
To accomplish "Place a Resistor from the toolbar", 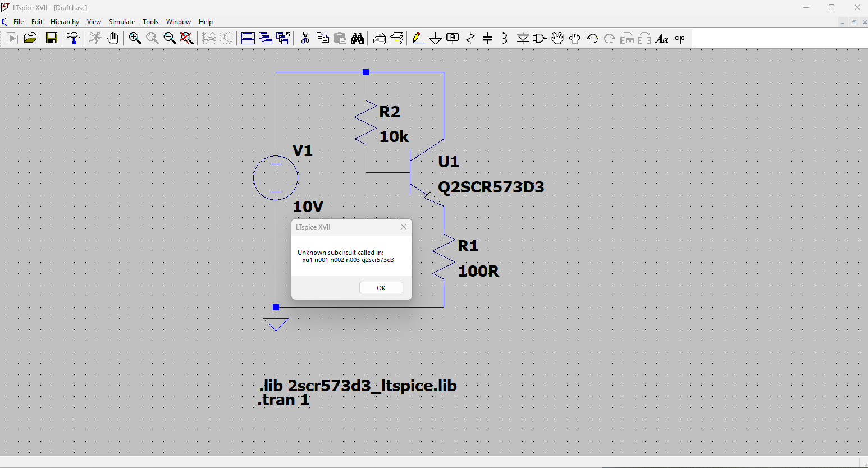I will (x=470, y=38).
